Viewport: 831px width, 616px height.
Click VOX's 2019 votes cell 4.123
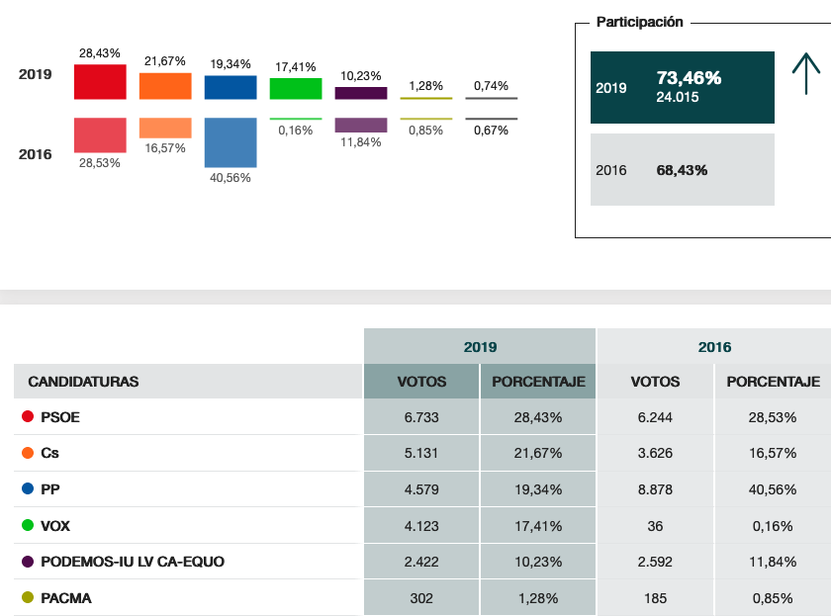[421, 526]
